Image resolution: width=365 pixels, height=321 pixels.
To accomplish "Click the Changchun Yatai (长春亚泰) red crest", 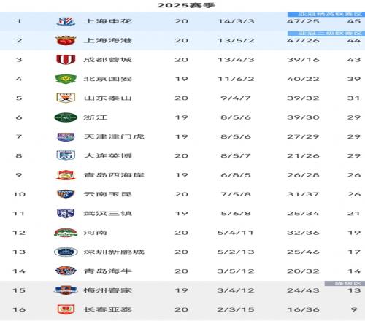I will tap(66, 309).
